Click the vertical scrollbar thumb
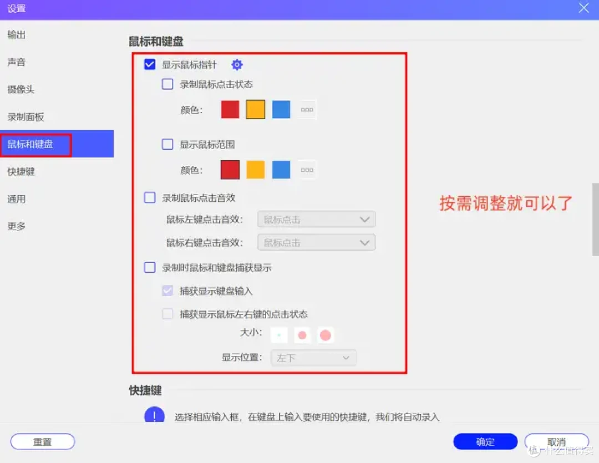This screenshot has width=599, height=463. (x=596, y=219)
